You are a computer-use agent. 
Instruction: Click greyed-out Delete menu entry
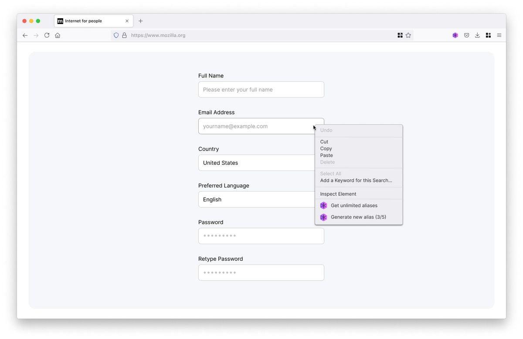click(327, 162)
